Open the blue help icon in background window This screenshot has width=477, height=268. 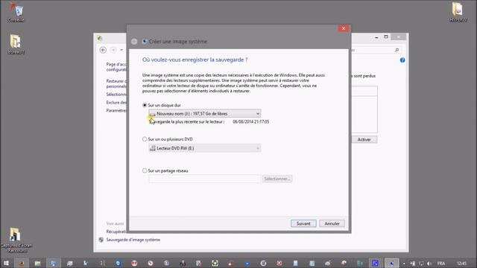402,60
